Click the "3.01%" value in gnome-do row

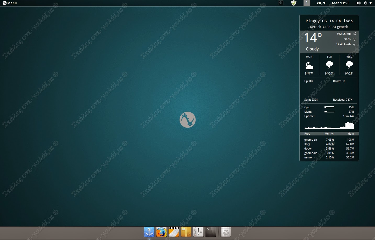click(x=330, y=153)
